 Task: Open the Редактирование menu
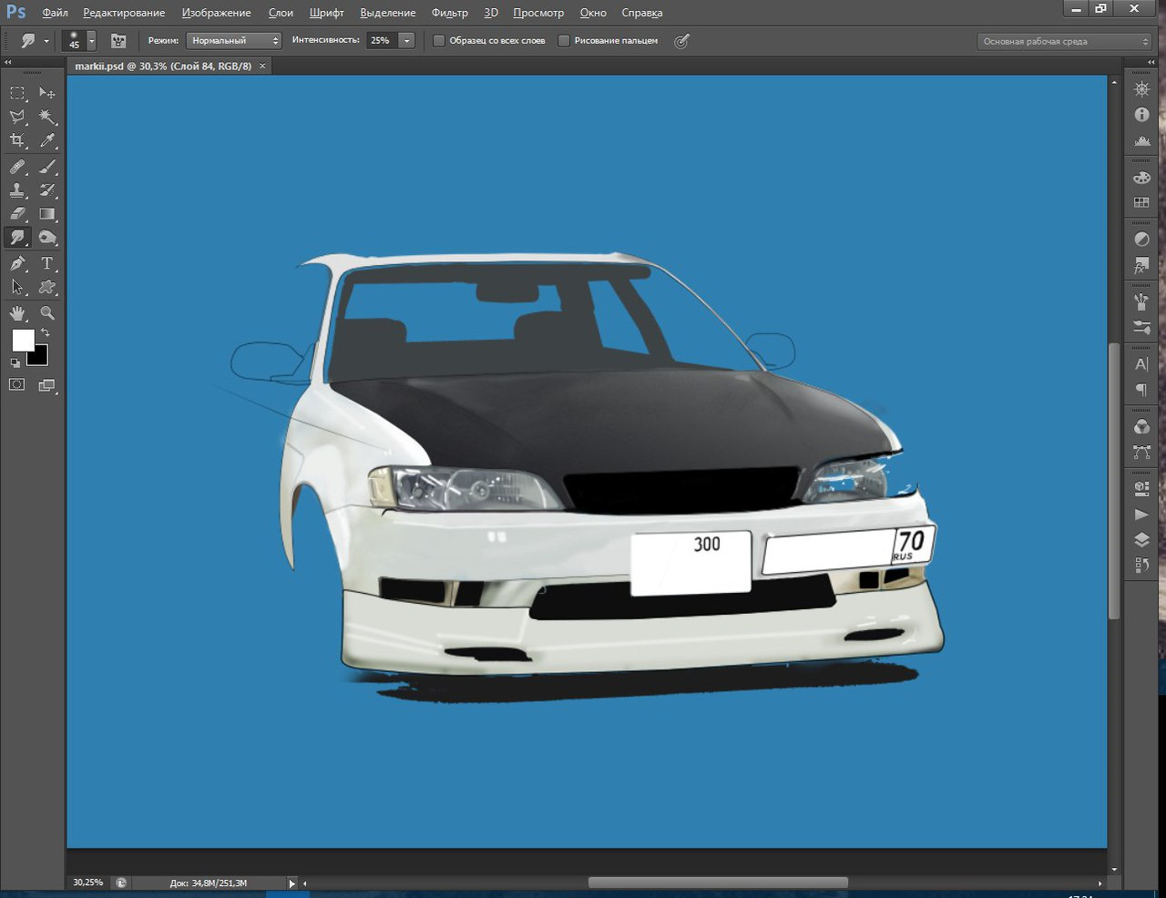tap(124, 13)
